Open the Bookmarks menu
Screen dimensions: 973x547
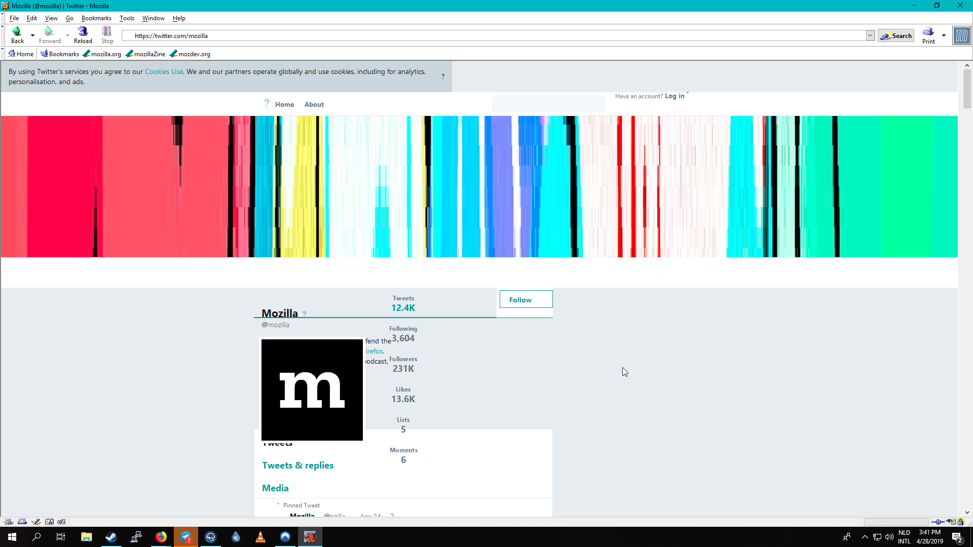96,18
